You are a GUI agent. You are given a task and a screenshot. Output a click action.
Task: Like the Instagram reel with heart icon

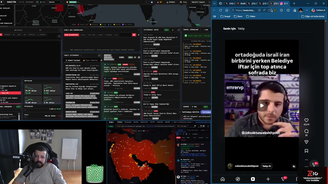coord(306,120)
